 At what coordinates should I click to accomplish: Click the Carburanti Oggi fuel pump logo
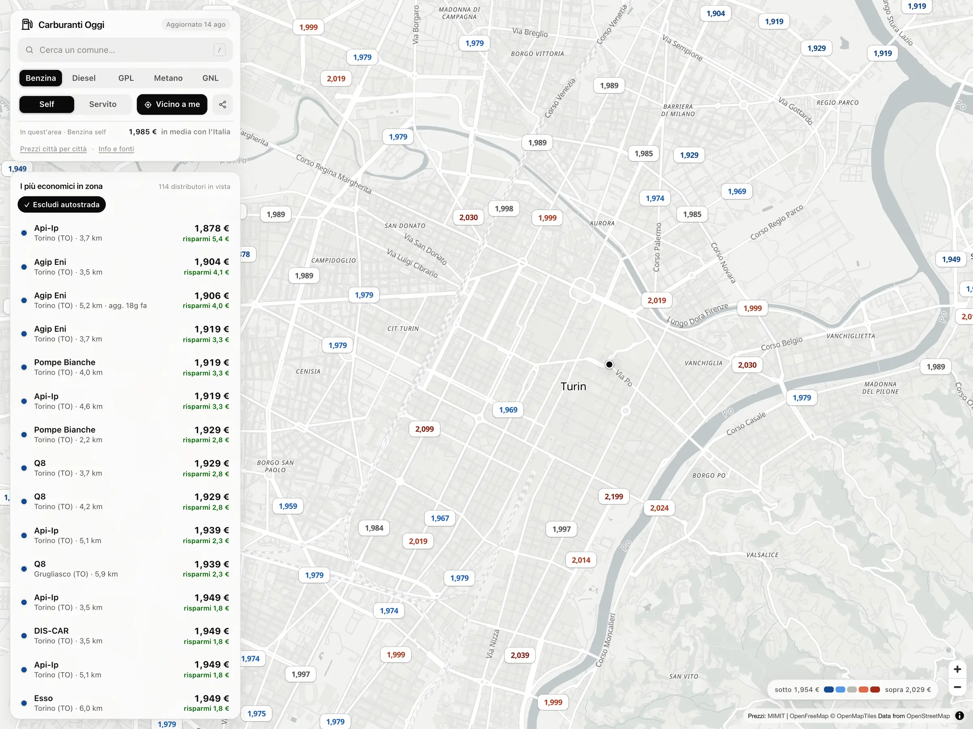pos(27,25)
